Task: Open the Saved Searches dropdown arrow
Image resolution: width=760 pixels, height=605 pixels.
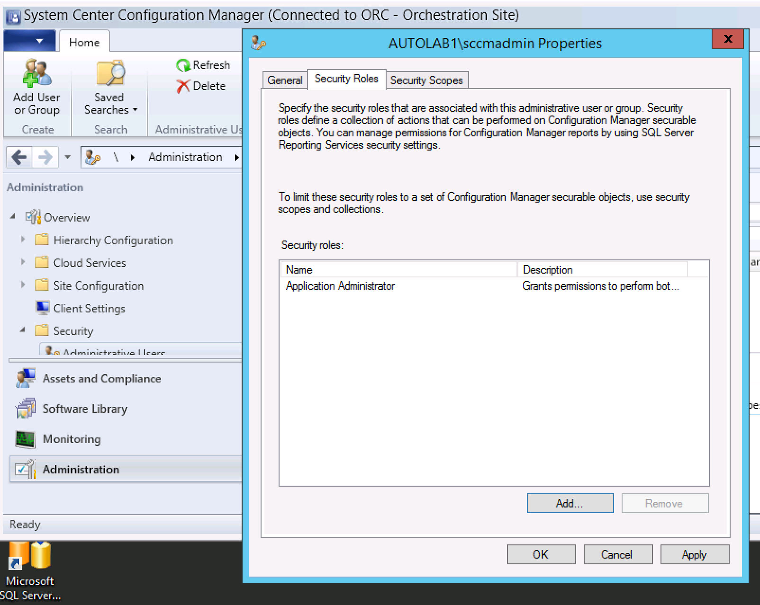Action: pos(135,110)
